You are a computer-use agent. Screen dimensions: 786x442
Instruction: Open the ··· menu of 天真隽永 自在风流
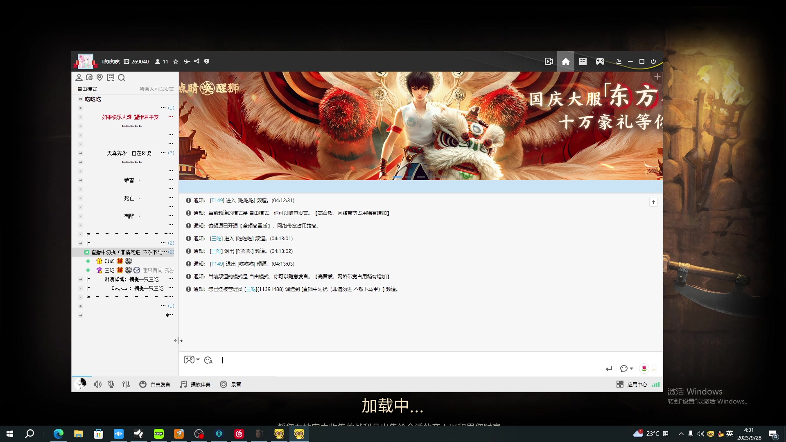pyautogui.click(x=163, y=153)
